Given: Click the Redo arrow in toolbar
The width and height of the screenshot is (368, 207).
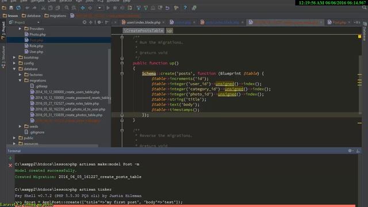Looking at the screenshot, I should point(34,8).
